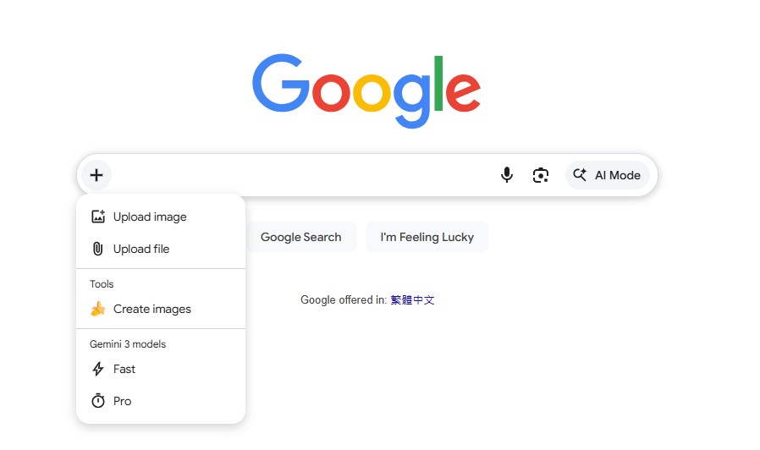Click the lightning bolt Fast icon
This screenshot has width=760, height=450.
[98, 369]
